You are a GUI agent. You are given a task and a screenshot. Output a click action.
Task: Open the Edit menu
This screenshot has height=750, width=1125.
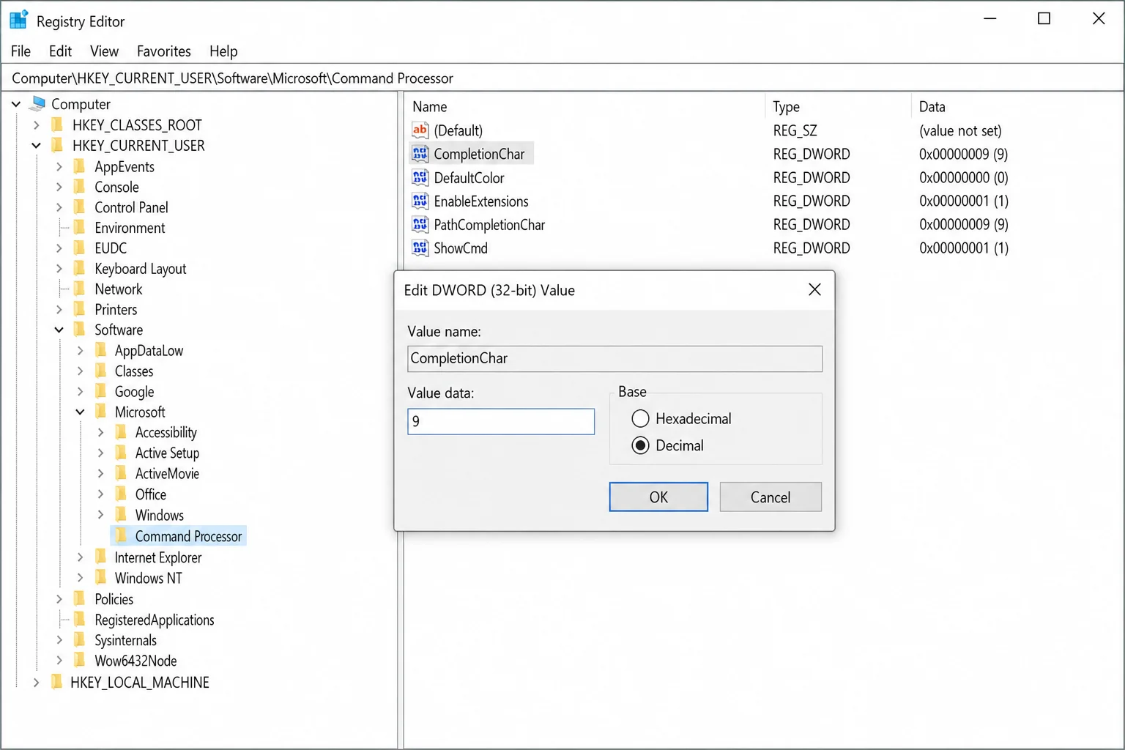60,51
